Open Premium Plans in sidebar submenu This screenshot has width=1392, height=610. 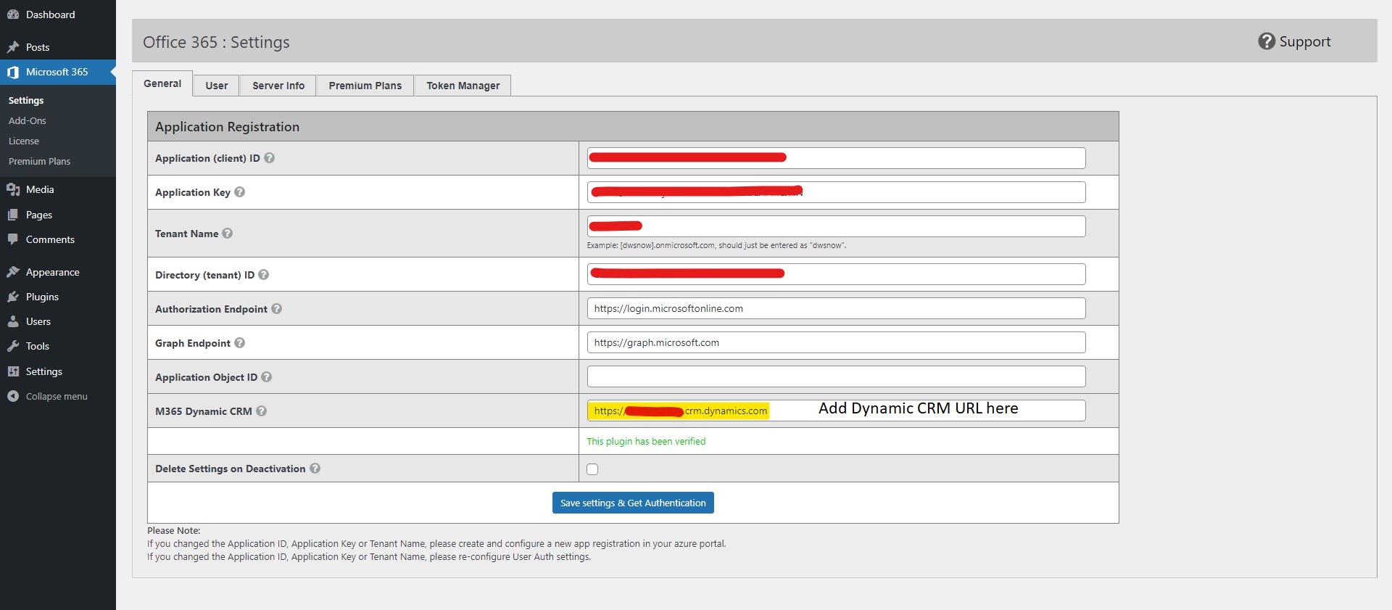click(x=40, y=161)
